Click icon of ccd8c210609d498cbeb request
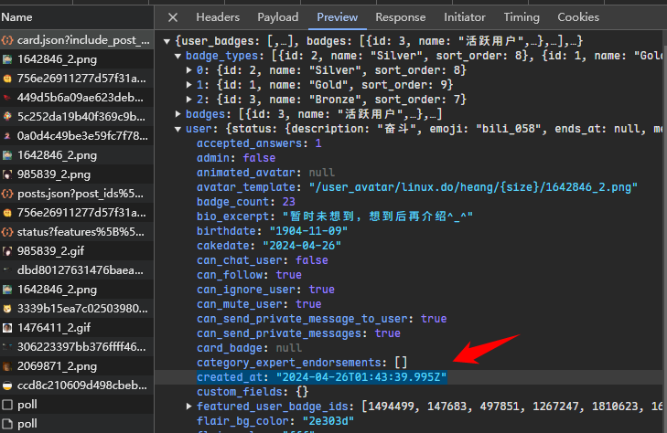Screen dimensions: 667x433 click(7, 385)
